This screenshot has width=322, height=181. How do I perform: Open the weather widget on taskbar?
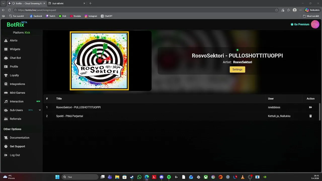(x=9, y=177)
